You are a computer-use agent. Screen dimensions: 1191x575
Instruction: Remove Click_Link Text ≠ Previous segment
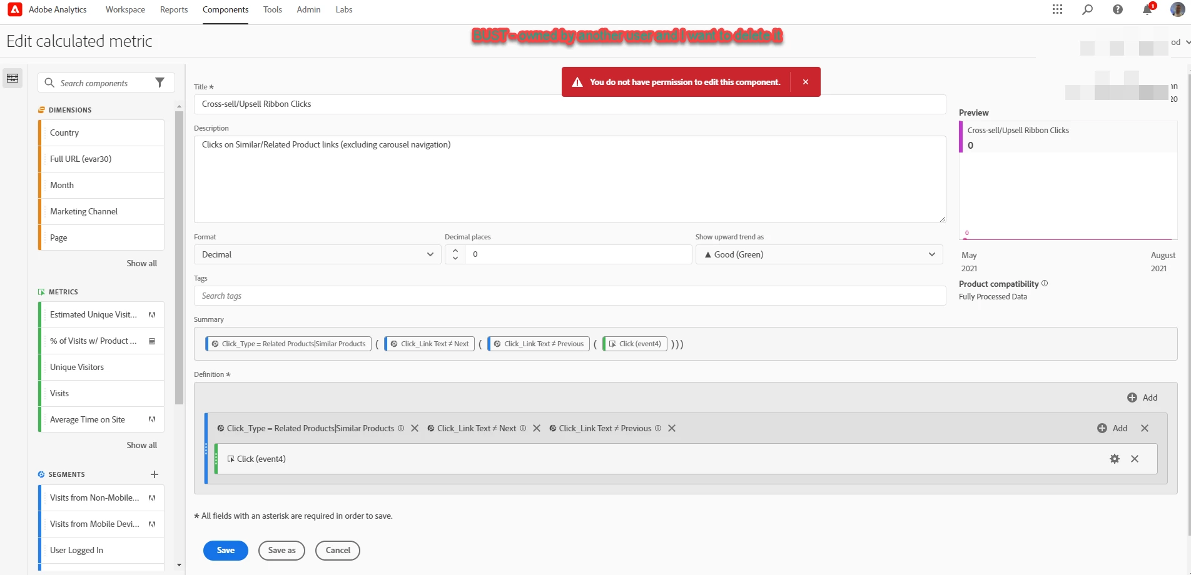tap(671, 428)
